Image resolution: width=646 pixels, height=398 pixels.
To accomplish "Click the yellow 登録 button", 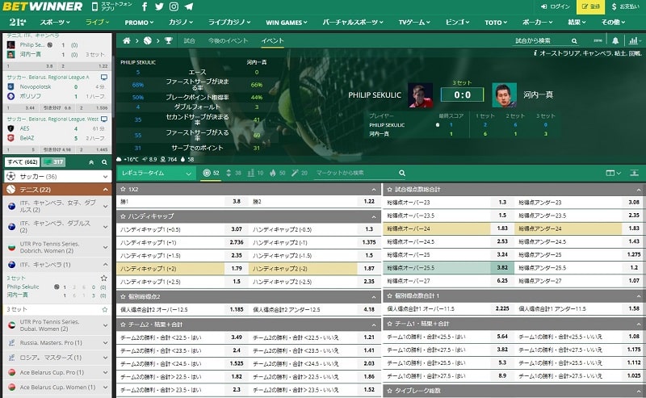I will [x=591, y=6].
